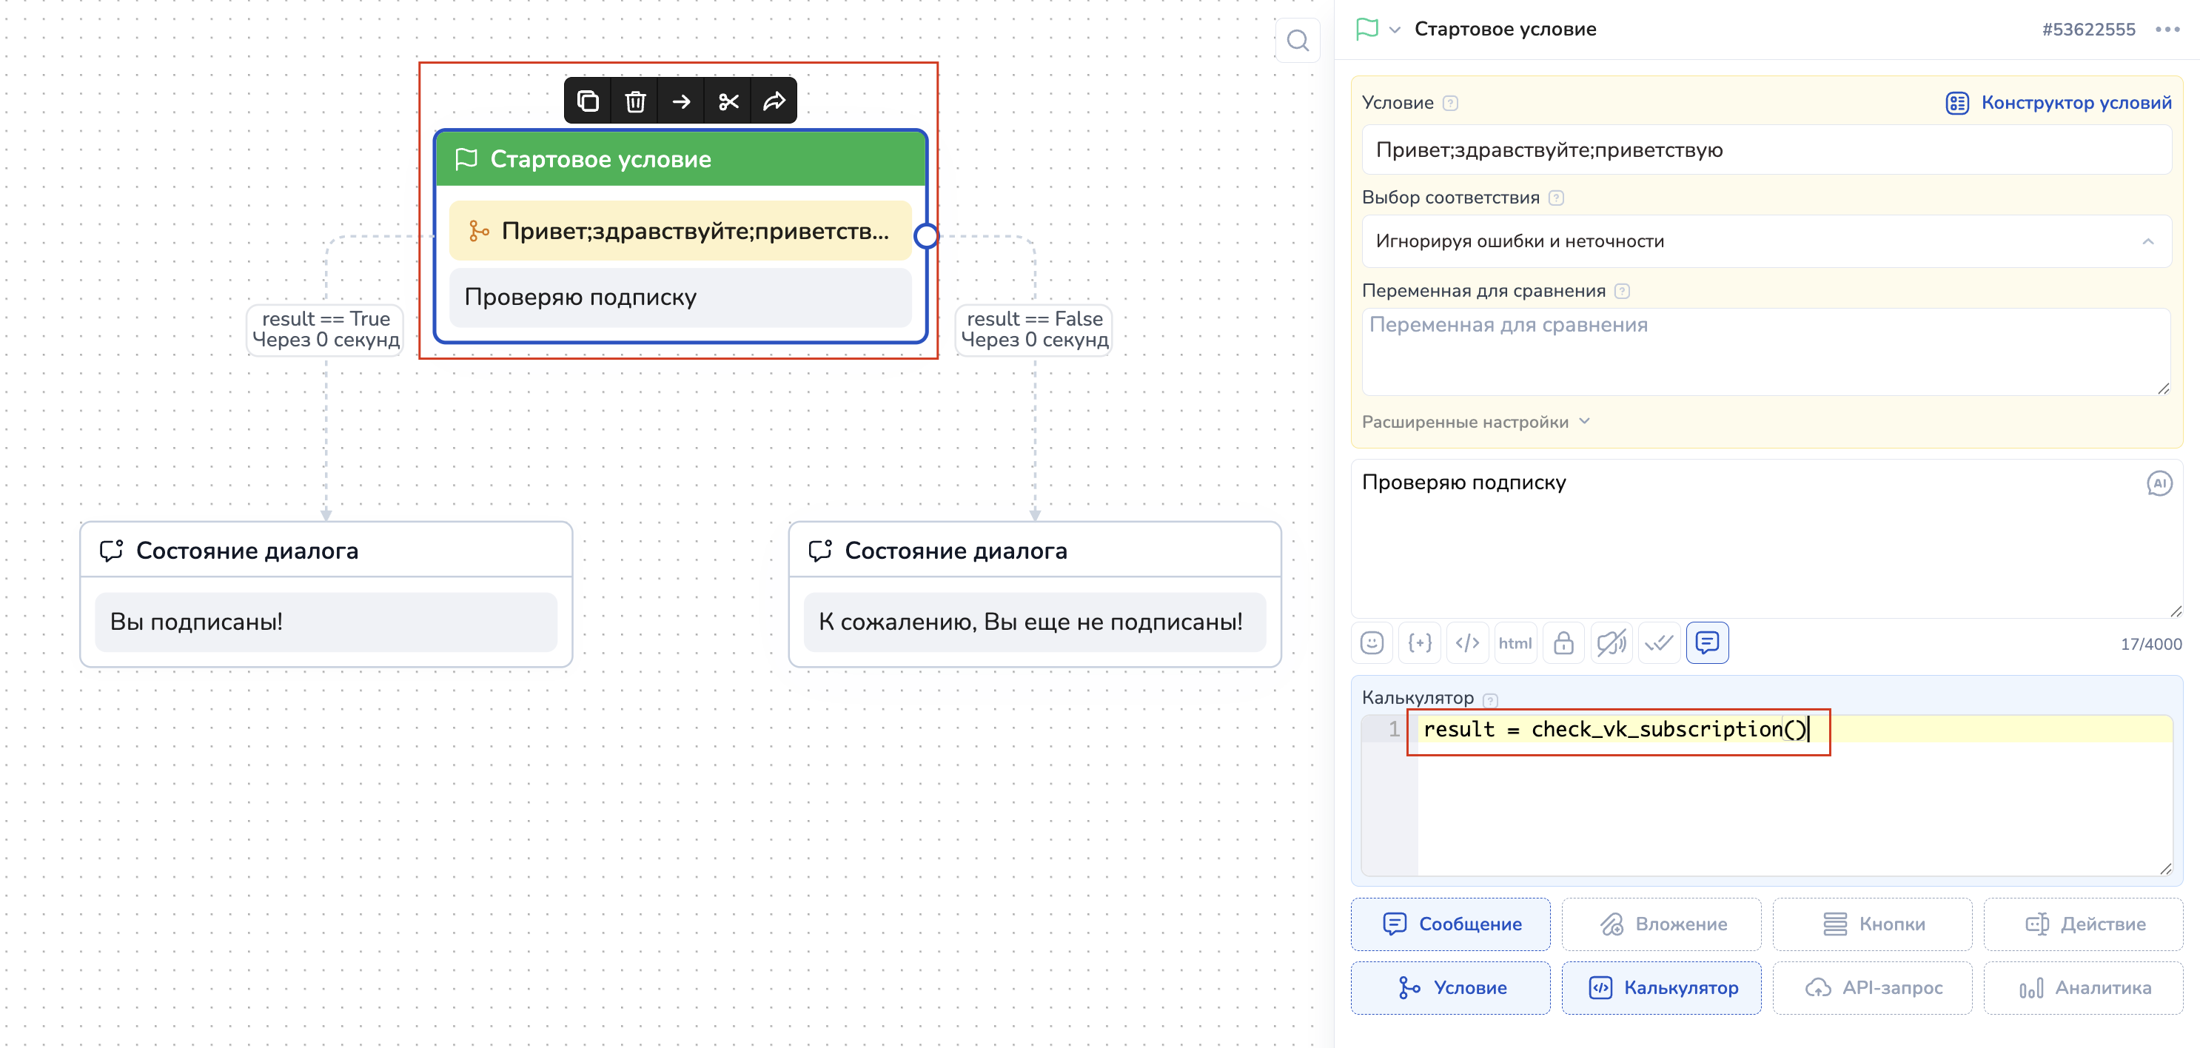Click the trash delete icon above block
Image resolution: width=2200 pixels, height=1048 pixels.
(634, 101)
